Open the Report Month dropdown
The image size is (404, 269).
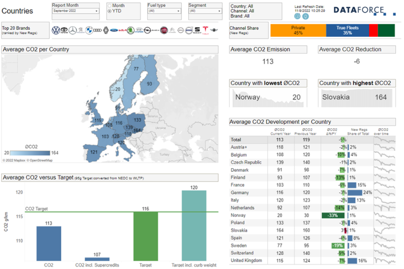click(x=75, y=11)
